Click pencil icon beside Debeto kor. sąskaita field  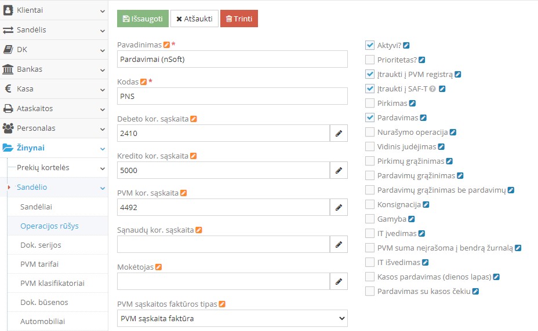click(339, 134)
